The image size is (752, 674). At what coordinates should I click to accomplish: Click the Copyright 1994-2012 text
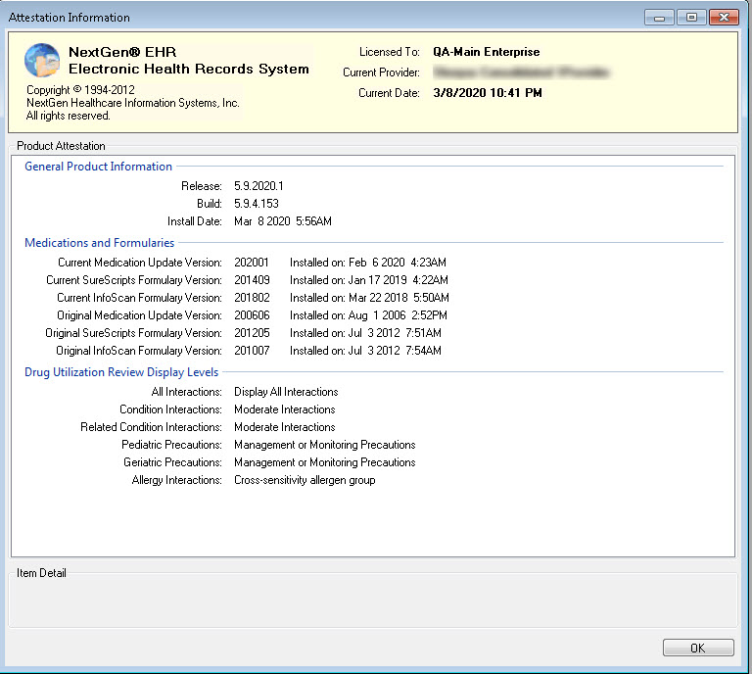(x=80, y=90)
